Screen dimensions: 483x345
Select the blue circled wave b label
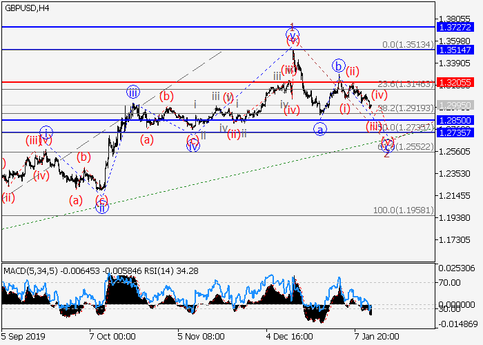(338, 66)
